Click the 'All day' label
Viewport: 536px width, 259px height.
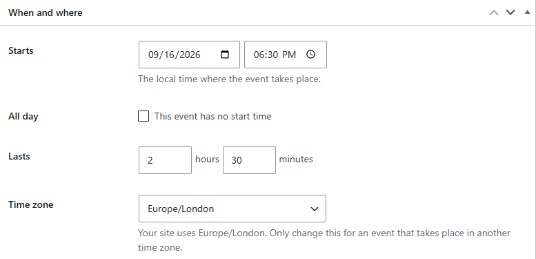click(23, 116)
